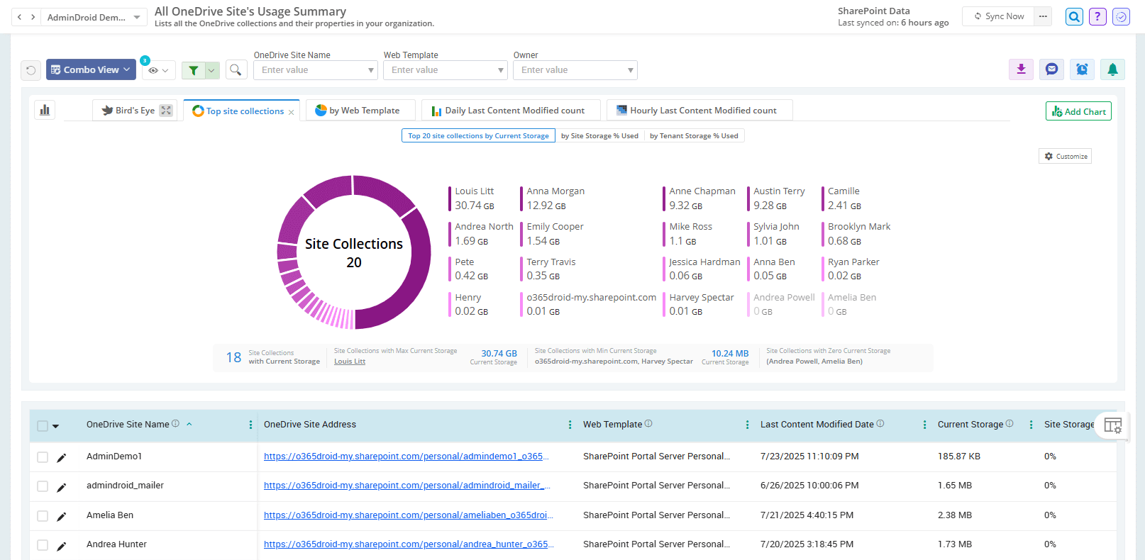Screen dimensions: 1145x560
Task: Open the andrea_hunter OneDrive site link
Action: pos(409,544)
